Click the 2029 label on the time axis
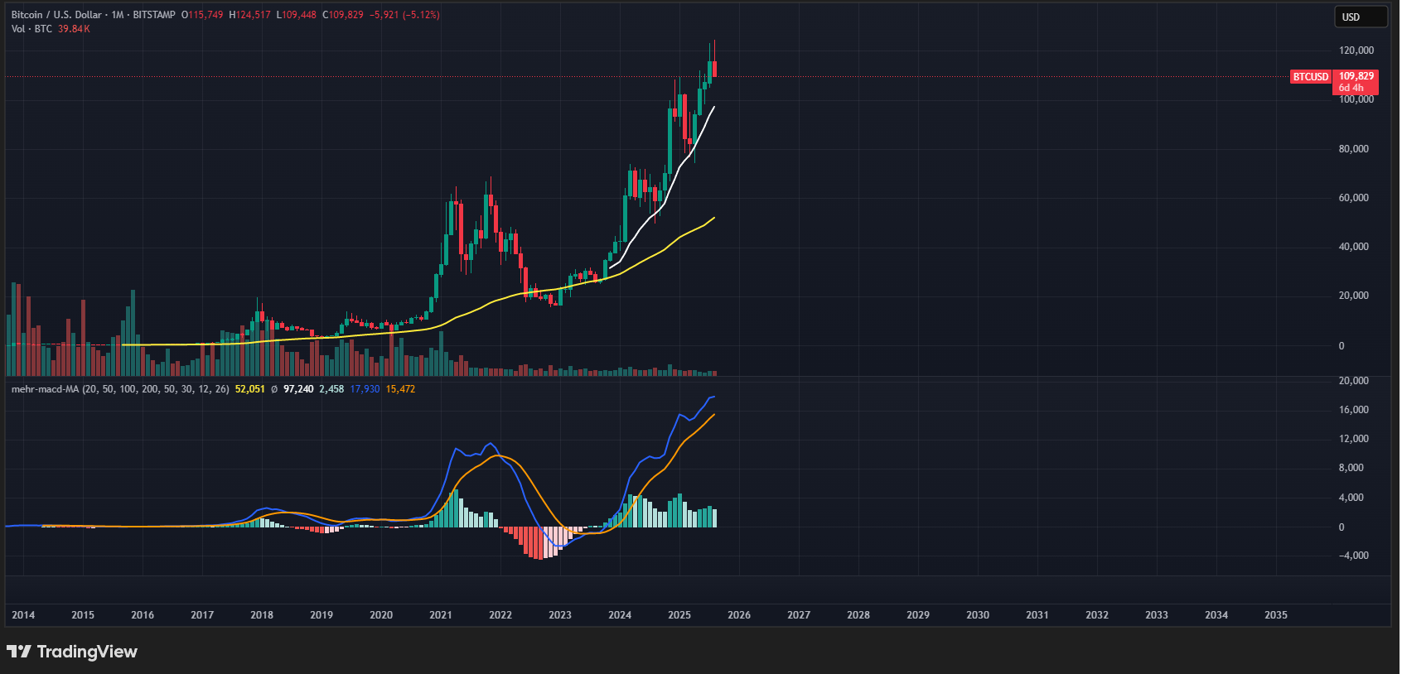This screenshot has width=1402, height=674. [918, 615]
